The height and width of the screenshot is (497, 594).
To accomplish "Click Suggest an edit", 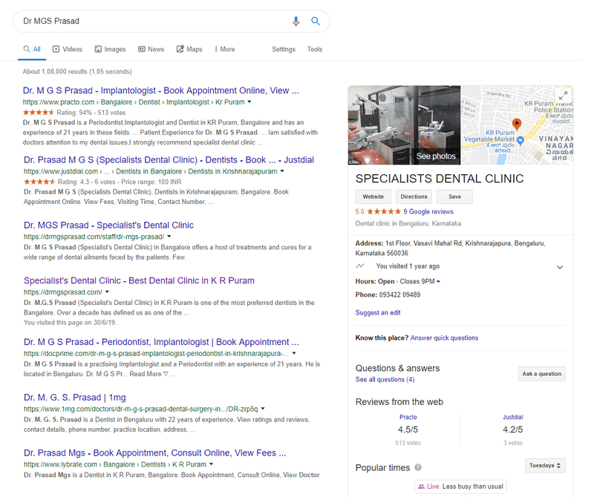I will (x=378, y=312).
